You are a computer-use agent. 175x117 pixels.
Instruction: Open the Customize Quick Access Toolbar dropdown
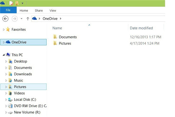point(23,3)
